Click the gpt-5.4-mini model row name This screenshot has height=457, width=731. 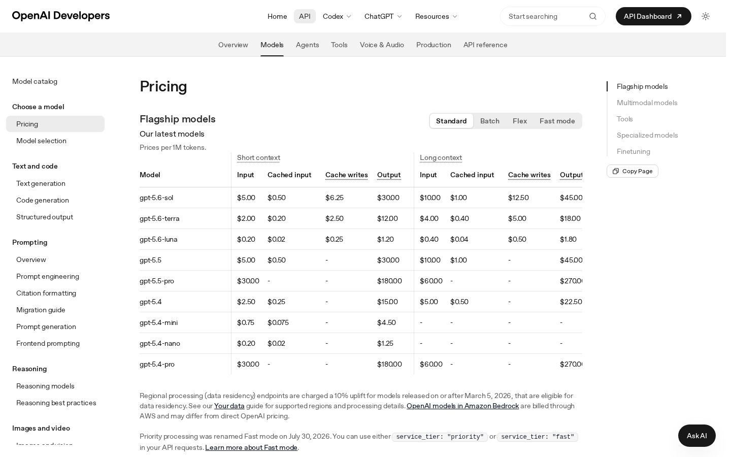click(x=158, y=322)
